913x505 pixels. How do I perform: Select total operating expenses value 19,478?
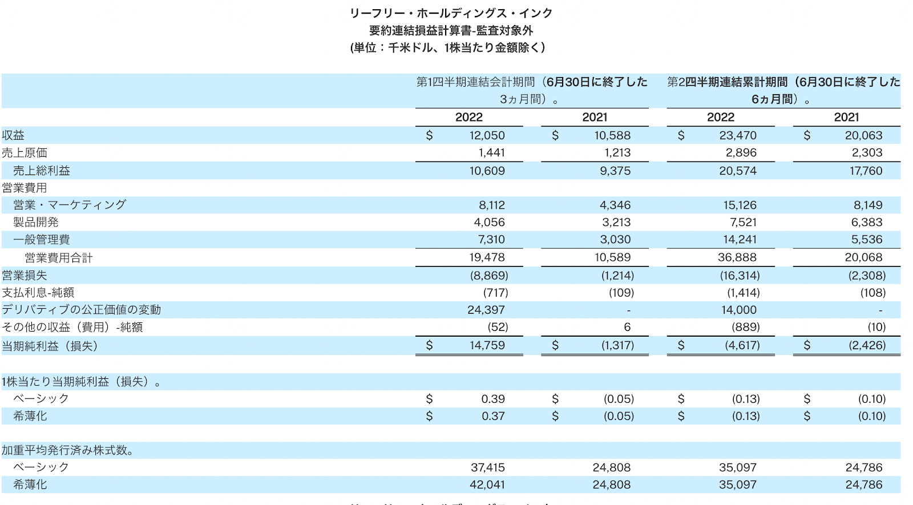(487, 257)
